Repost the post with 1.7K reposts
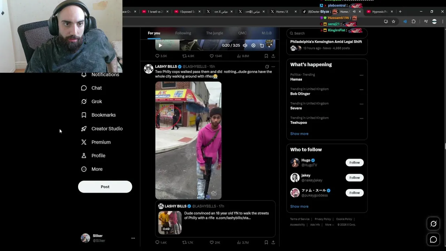446x251 pixels. (x=188, y=242)
